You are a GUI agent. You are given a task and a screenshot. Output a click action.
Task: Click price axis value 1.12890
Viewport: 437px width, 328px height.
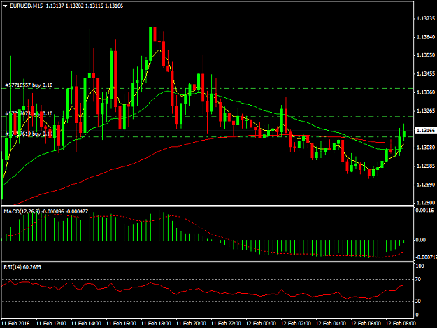(x=426, y=185)
